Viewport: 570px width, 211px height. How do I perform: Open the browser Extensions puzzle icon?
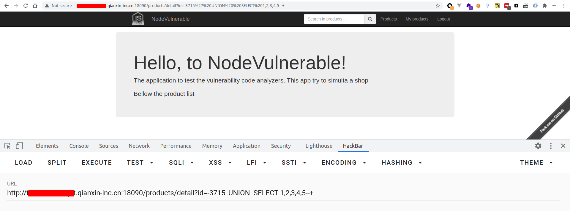coord(544,6)
